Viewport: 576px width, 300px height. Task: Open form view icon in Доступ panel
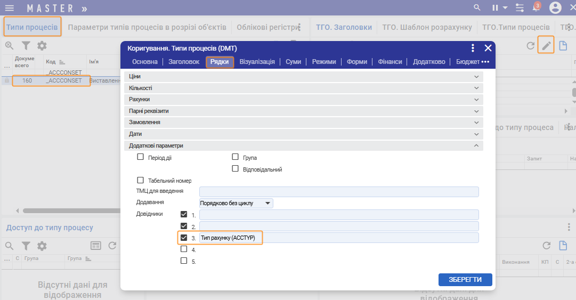[95, 246]
